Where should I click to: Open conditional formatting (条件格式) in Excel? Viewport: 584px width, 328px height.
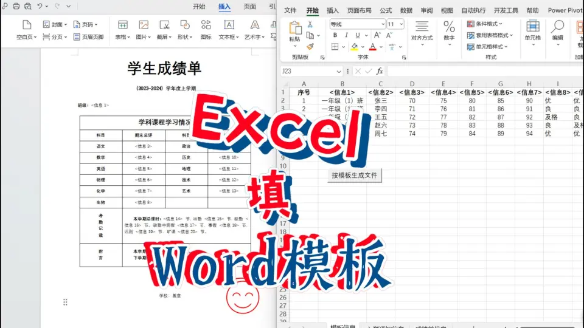tap(484, 24)
